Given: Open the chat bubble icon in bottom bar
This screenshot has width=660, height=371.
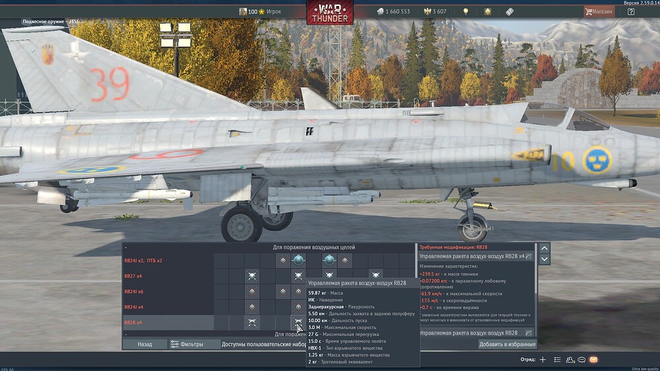Looking at the screenshot, I should pos(581,360).
